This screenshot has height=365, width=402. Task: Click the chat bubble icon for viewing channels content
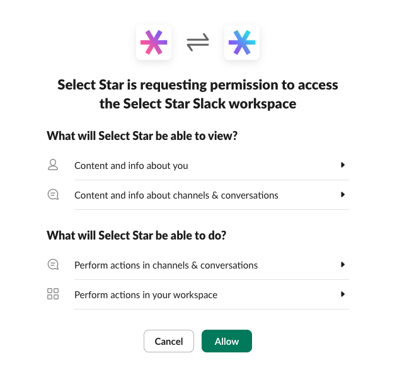coord(53,195)
